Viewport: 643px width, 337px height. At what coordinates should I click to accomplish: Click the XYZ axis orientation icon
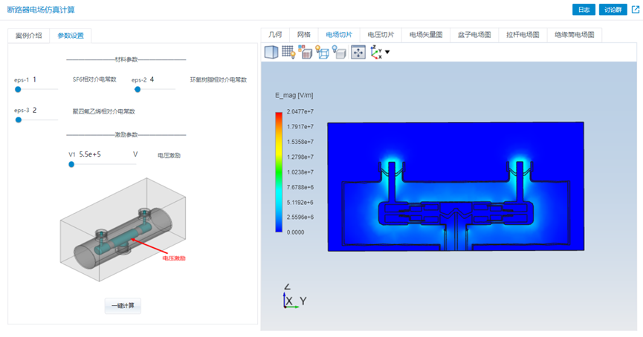pos(376,52)
